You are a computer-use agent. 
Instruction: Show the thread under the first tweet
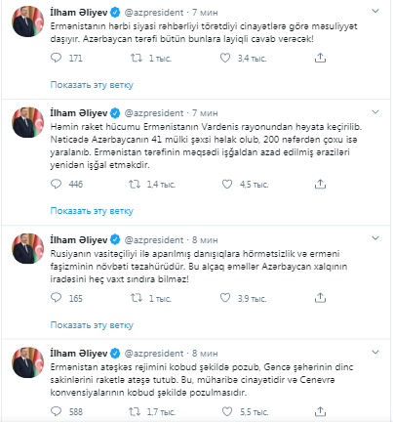coord(92,85)
